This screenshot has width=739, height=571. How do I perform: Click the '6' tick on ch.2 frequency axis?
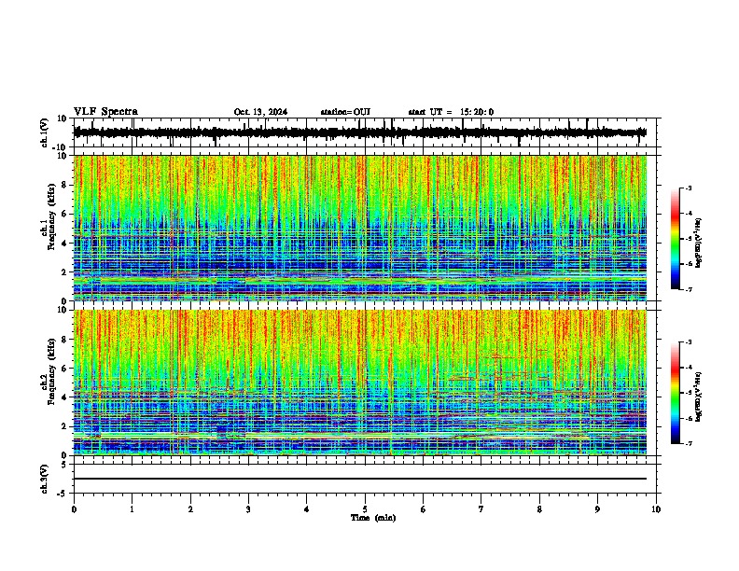[65, 369]
